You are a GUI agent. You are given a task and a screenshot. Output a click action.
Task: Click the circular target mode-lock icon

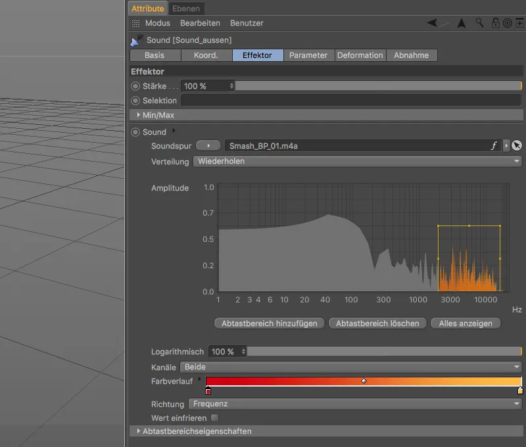(x=508, y=23)
